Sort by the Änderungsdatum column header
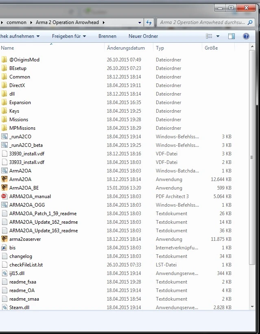 coord(129,48)
